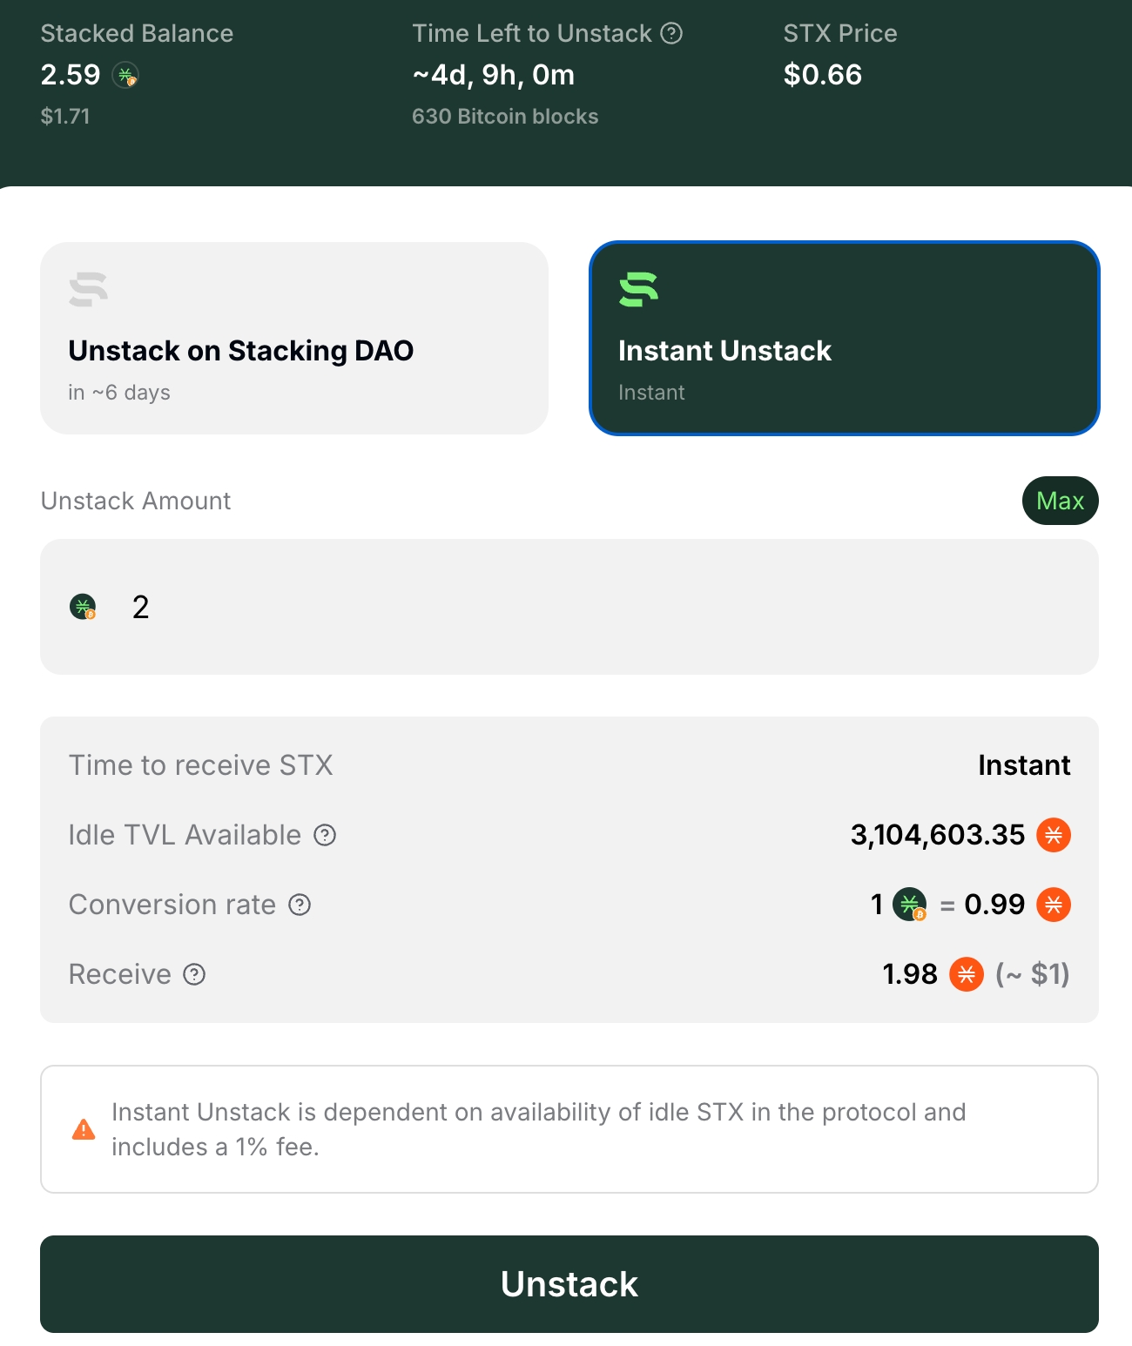
Task: Click gray Stacking DAO logo on left card
Action: click(x=88, y=290)
